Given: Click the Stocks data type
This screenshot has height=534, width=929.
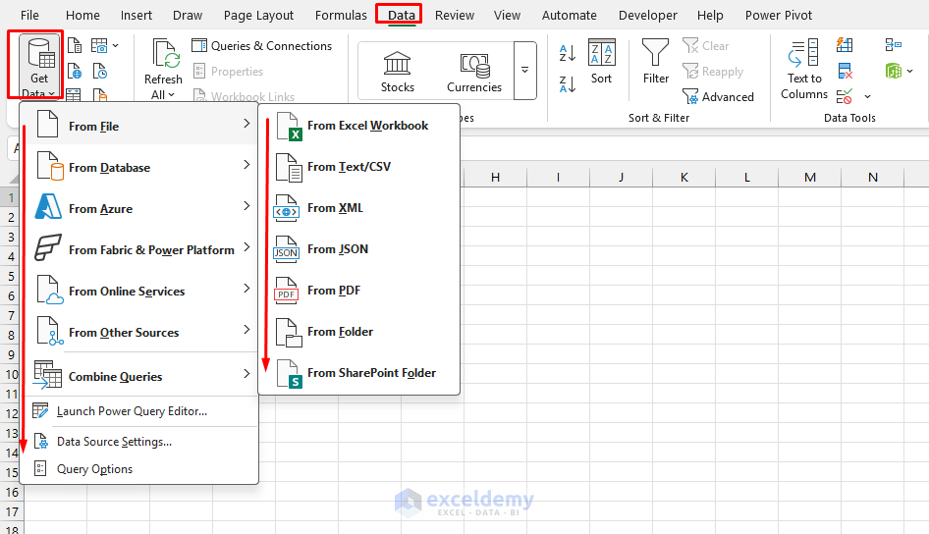Looking at the screenshot, I should tap(397, 72).
